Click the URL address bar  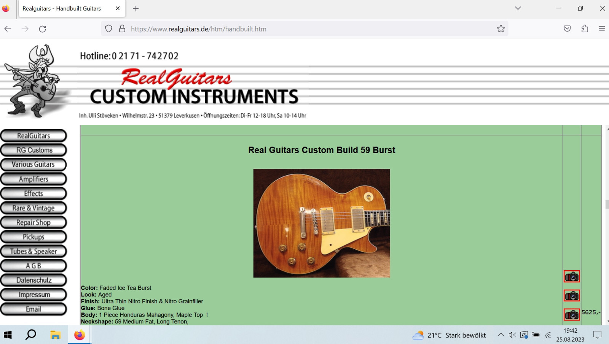pyautogui.click(x=304, y=29)
